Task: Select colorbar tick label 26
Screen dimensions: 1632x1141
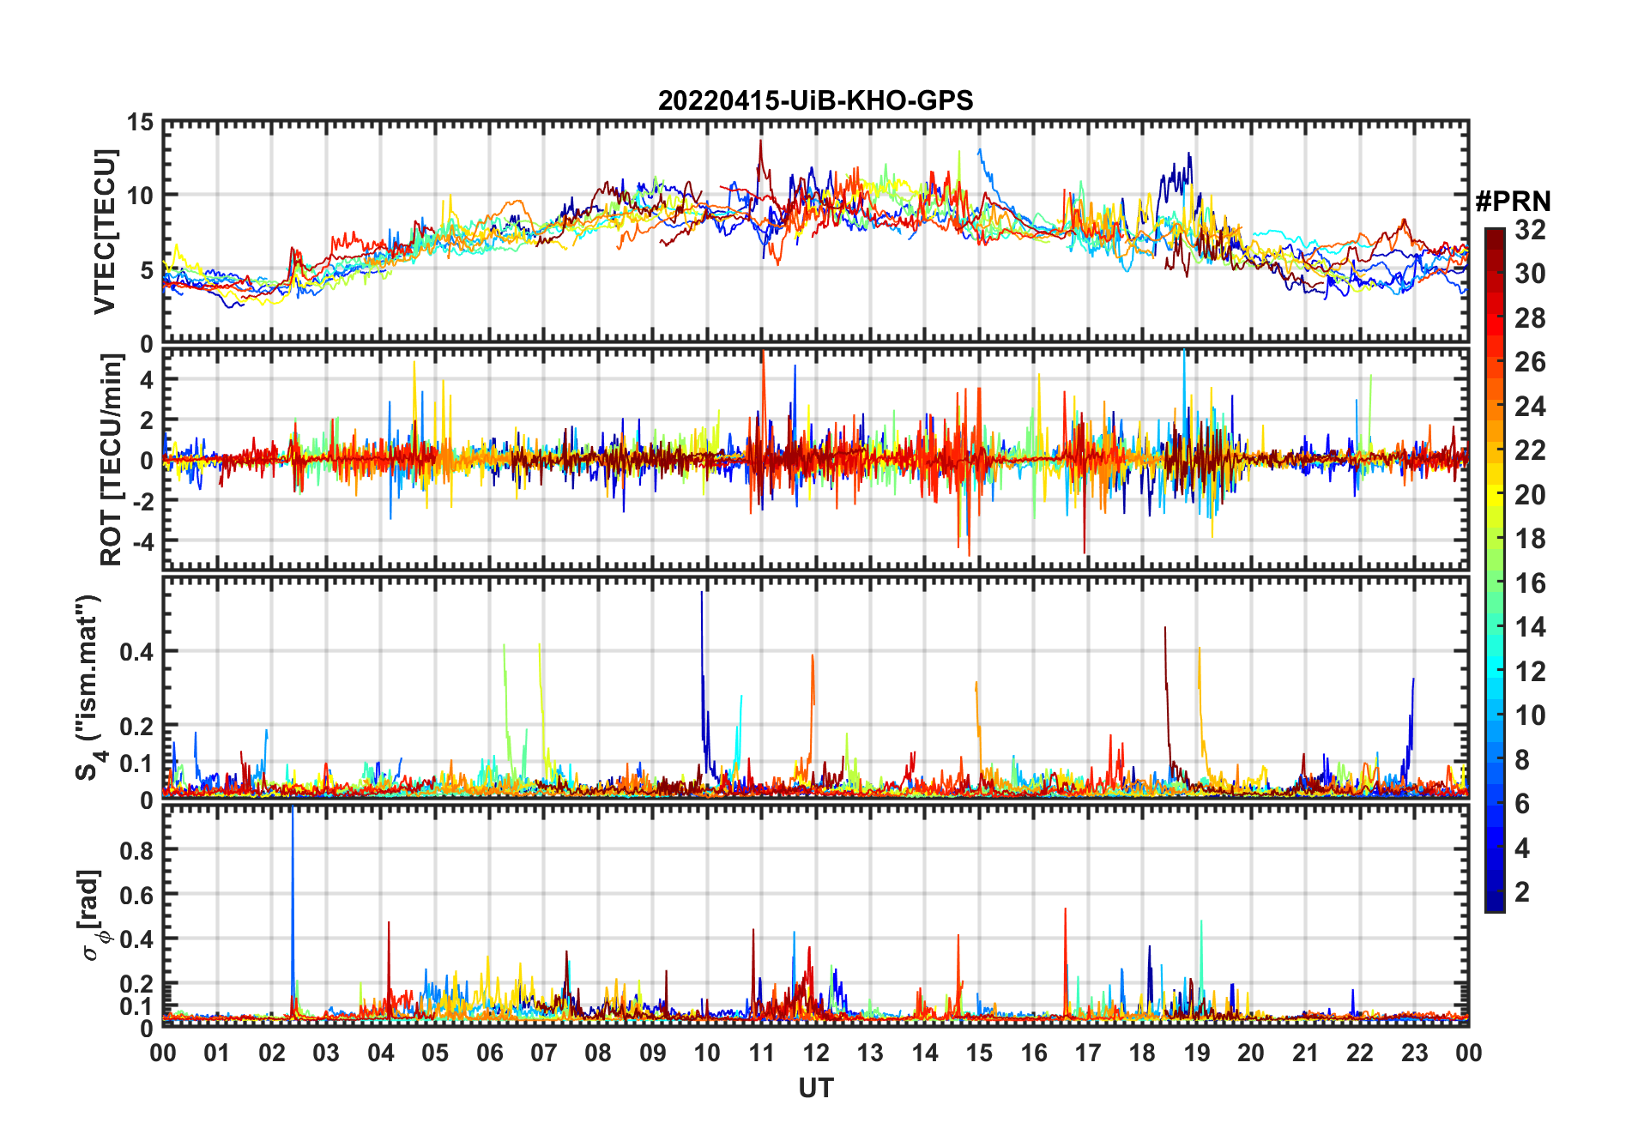Action: pos(1530,362)
